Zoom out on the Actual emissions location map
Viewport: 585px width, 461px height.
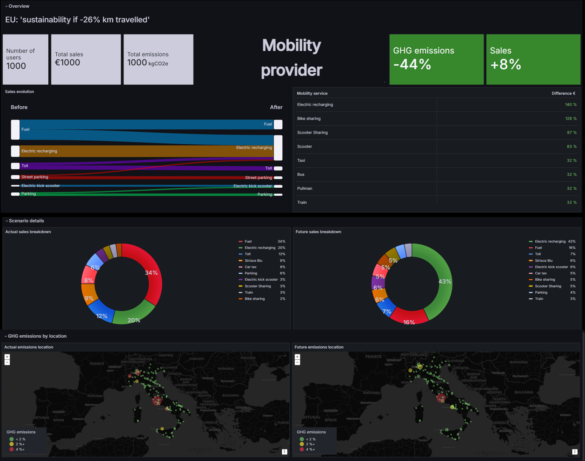(x=7, y=362)
